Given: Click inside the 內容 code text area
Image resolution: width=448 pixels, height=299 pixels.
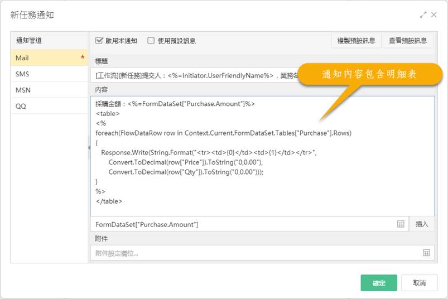Looking at the screenshot, I should click(262, 156).
